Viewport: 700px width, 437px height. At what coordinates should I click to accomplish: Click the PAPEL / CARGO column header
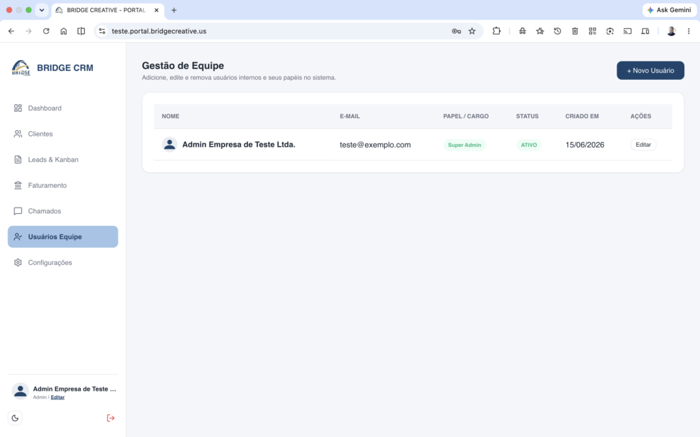tap(466, 116)
